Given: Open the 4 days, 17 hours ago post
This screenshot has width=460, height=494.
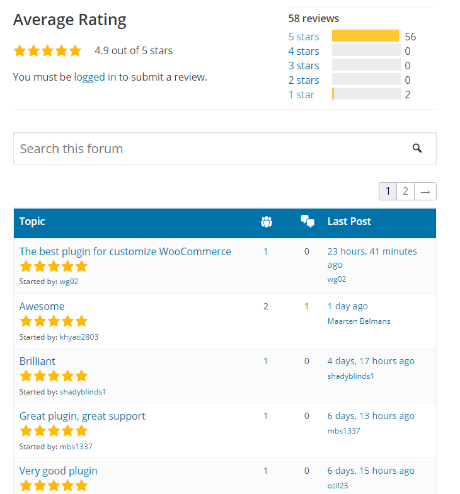Looking at the screenshot, I should click(x=371, y=361).
